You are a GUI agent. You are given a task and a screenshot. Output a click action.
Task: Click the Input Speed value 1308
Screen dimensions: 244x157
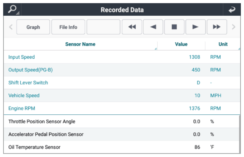[194, 57]
